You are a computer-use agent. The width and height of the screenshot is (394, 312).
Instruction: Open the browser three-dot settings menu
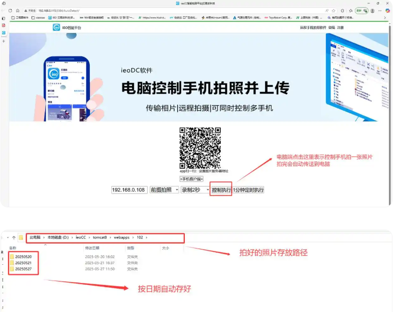coord(380,11)
